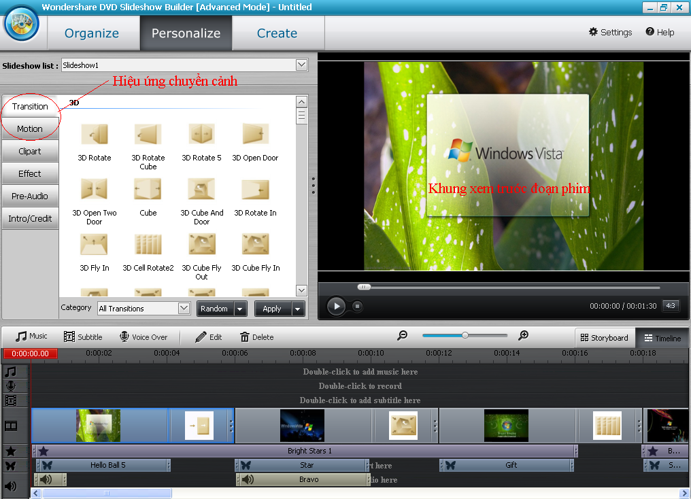
Task: Choose the Cube transition icon
Action: click(x=148, y=189)
